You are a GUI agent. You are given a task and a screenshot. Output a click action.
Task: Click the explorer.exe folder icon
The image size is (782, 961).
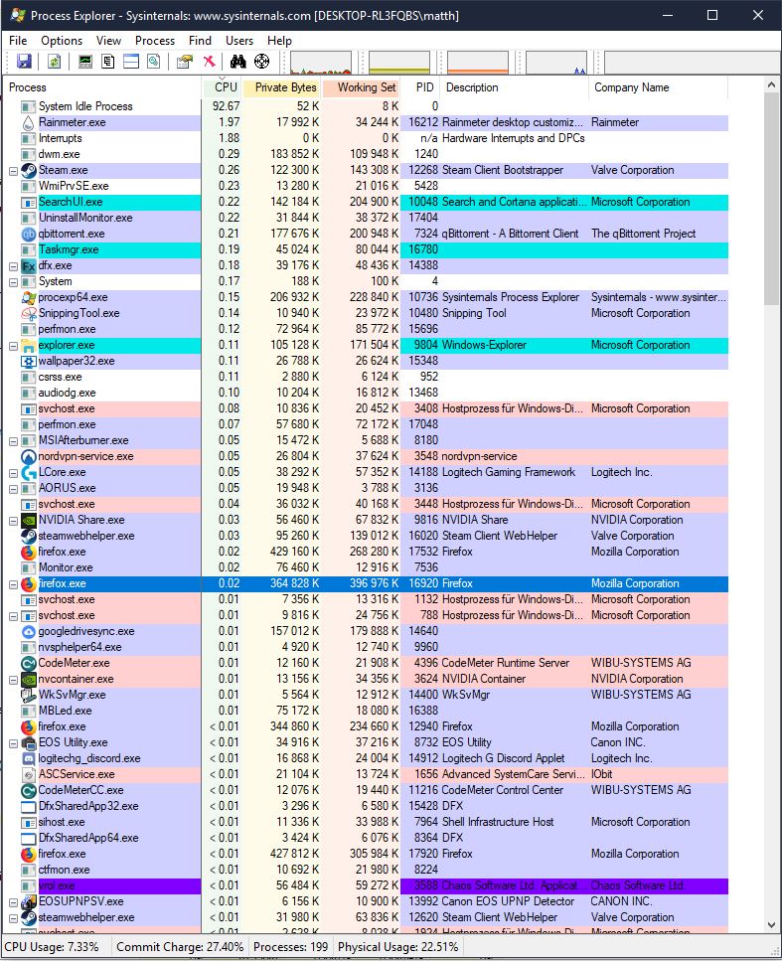click(28, 346)
